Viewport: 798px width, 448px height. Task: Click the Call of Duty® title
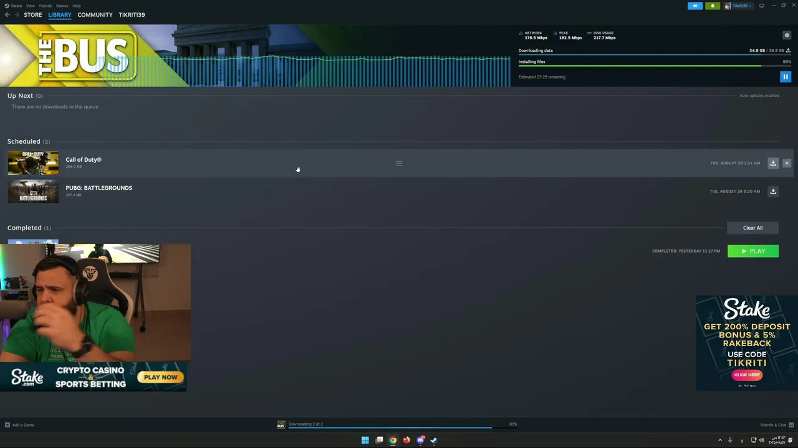click(x=84, y=159)
